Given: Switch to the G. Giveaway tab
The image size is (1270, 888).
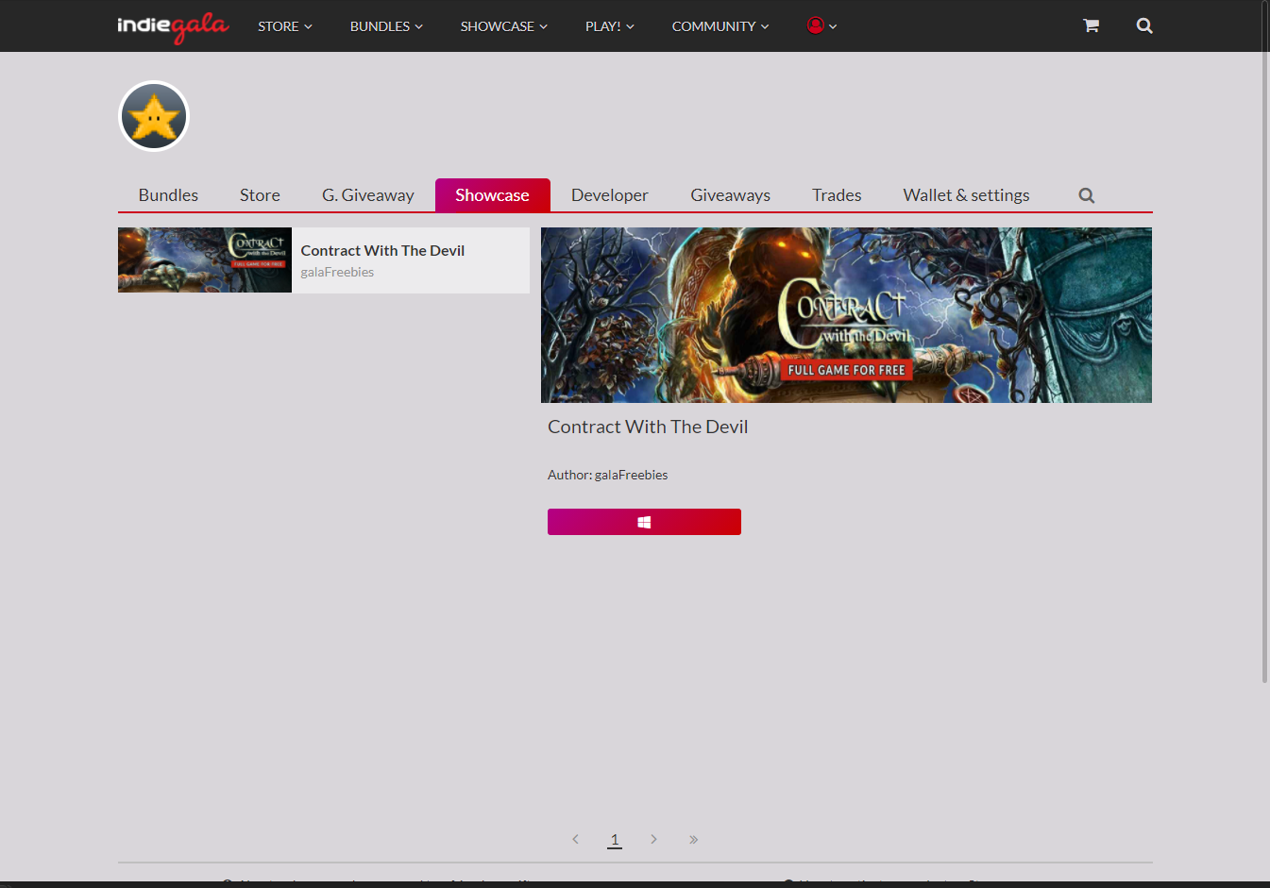Looking at the screenshot, I should (x=368, y=195).
